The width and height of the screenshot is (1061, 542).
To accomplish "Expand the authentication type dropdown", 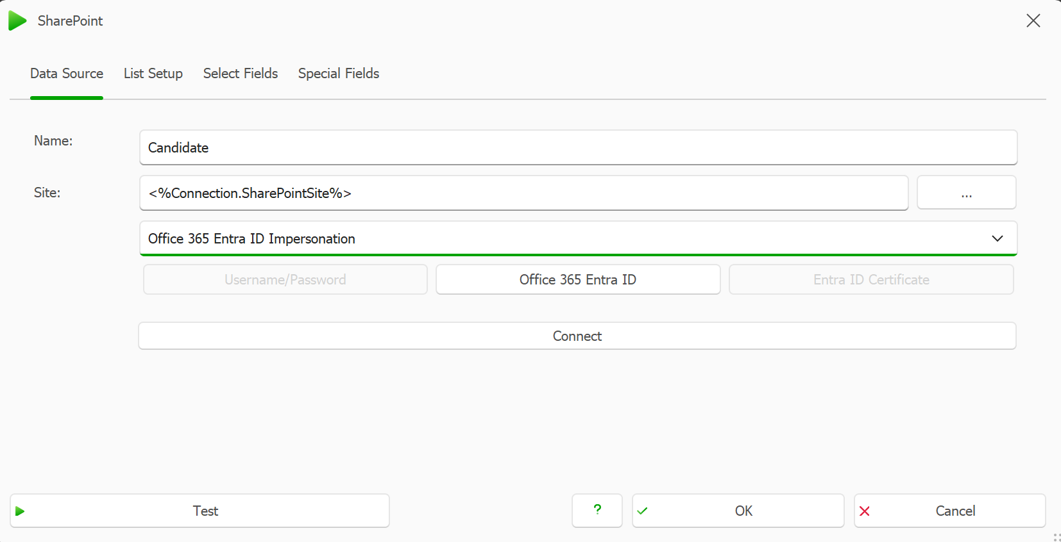I will 578,238.
